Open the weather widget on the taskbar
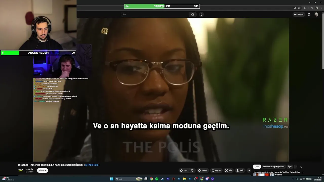 point(8,179)
